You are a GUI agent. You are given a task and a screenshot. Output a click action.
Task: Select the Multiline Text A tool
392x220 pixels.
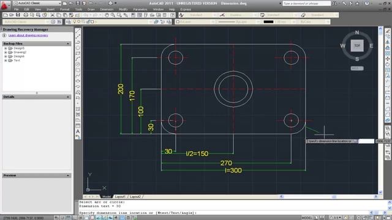[78, 131]
